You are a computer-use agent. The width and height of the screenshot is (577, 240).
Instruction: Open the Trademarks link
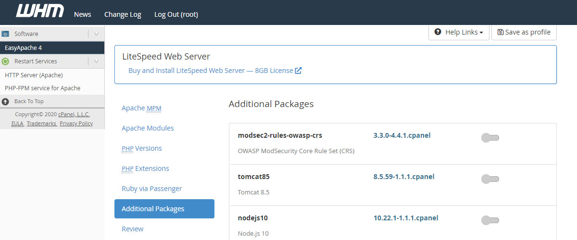(41, 123)
